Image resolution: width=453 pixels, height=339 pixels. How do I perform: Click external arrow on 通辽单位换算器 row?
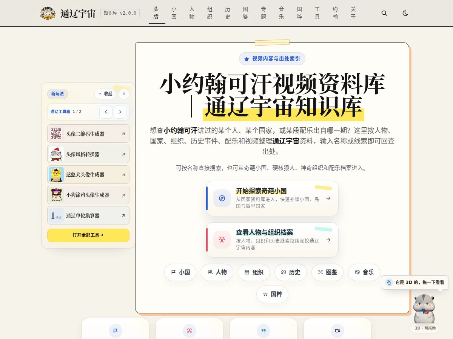click(x=123, y=215)
